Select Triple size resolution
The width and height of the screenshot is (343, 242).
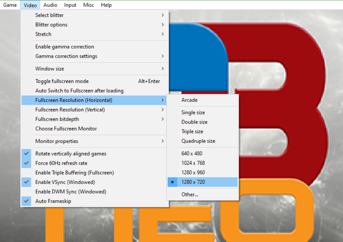[203, 132]
